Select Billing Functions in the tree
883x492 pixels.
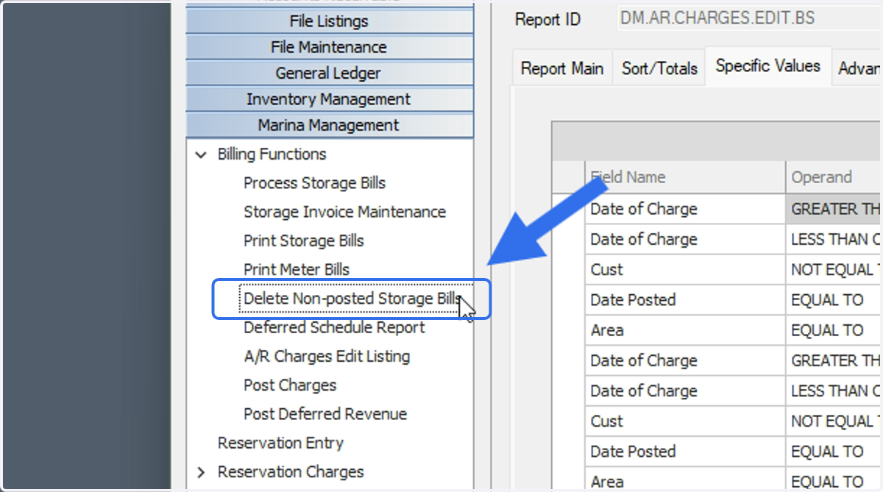click(272, 154)
